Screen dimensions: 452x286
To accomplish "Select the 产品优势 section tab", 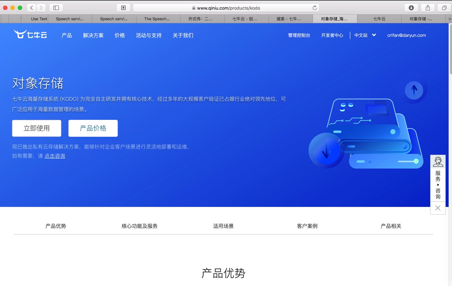I will (x=56, y=226).
